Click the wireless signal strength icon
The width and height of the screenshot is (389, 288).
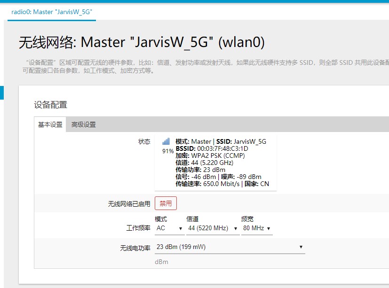(166, 141)
